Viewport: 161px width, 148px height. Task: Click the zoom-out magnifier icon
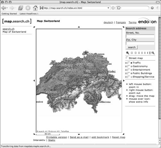pyautogui.click(x=153, y=53)
